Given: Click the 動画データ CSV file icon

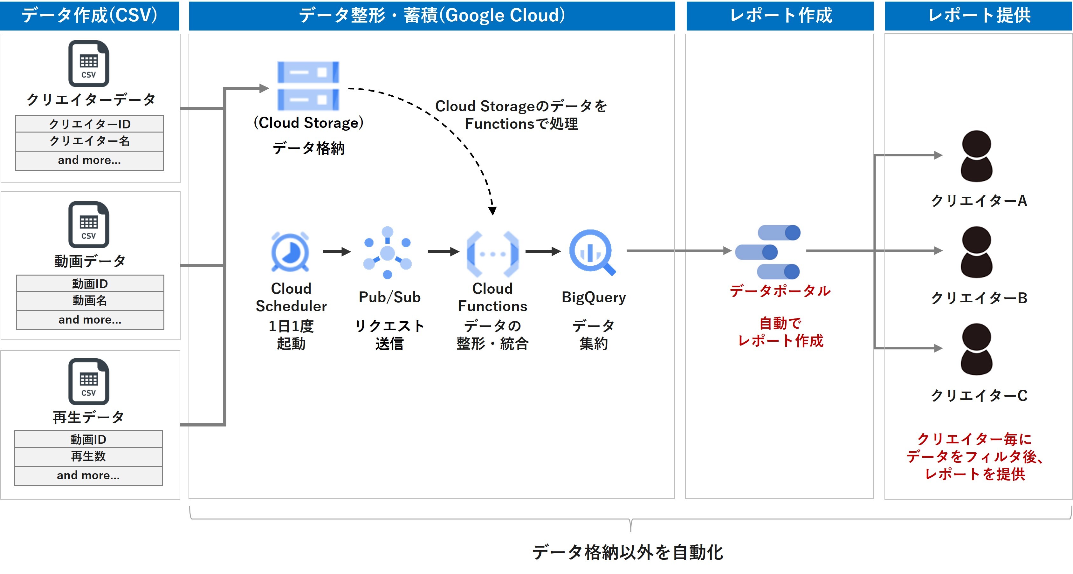Looking at the screenshot, I should click(x=89, y=224).
